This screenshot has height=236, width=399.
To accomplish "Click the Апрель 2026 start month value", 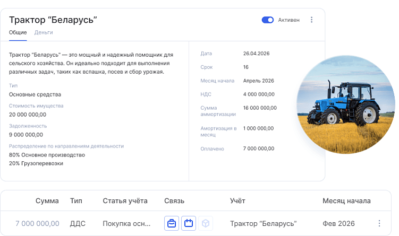I will point(259,81).
